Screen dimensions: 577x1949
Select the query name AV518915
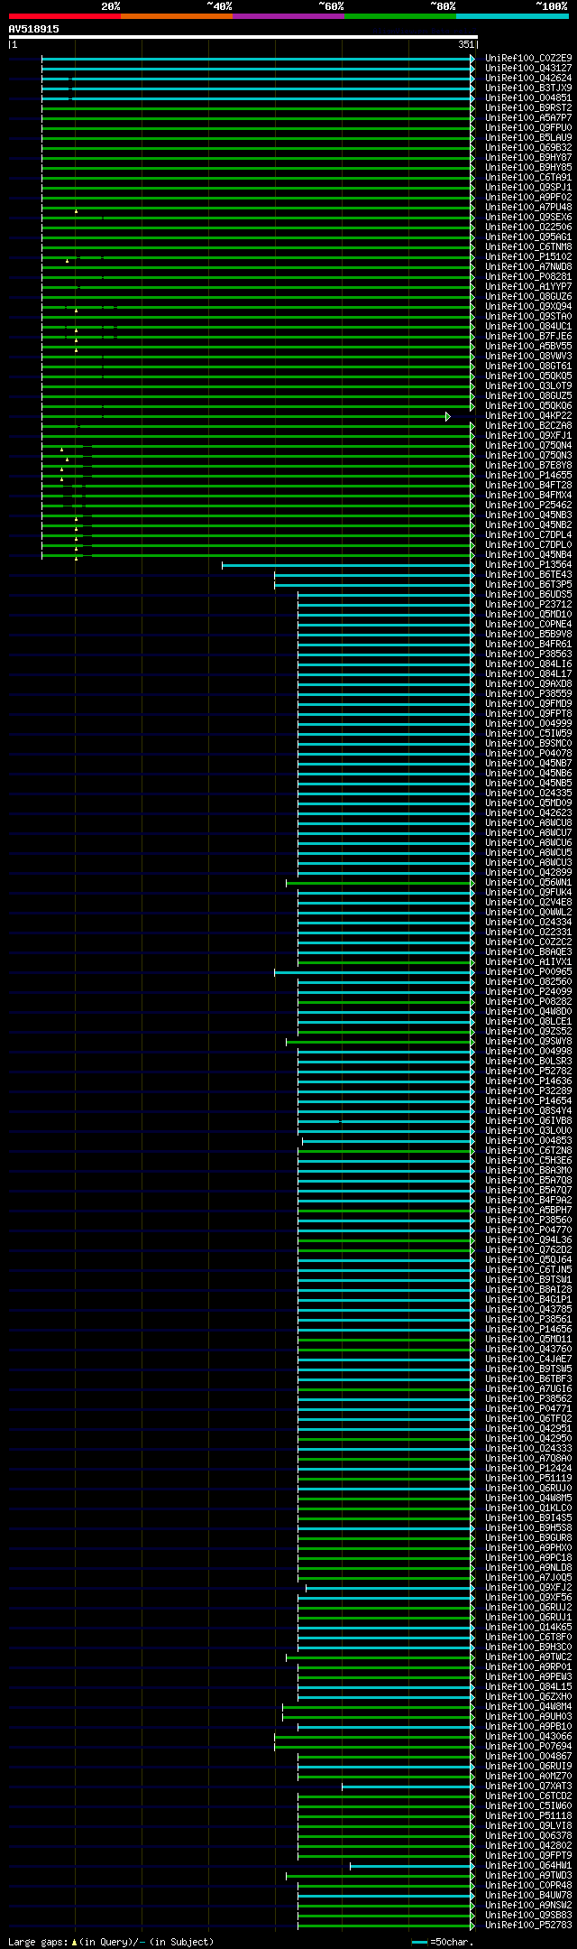point(34,29)
